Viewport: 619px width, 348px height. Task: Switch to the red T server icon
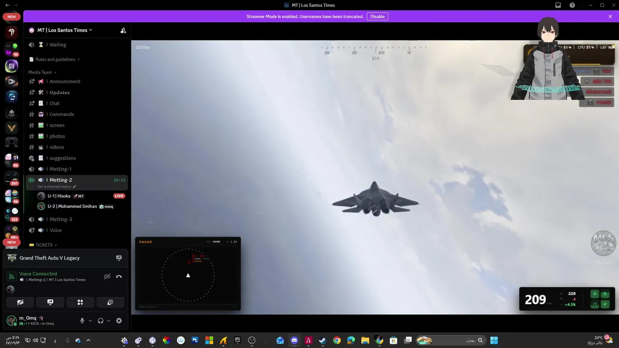(x=12, y=32)
